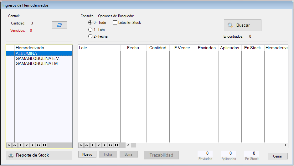Image resolution: width=294 pixels, height=166 pixels.
Task: Click the F.Vence column header
Action: [183, 48]
